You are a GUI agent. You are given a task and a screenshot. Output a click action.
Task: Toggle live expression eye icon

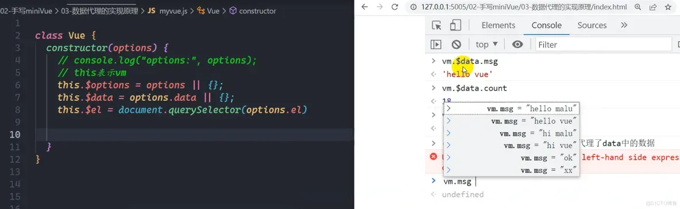point(517,44)
